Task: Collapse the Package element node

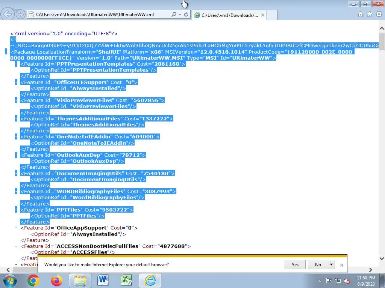Action: coord(6,52)
